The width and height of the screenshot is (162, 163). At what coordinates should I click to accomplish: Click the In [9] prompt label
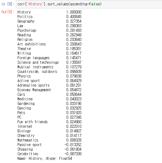coord(8,4)
